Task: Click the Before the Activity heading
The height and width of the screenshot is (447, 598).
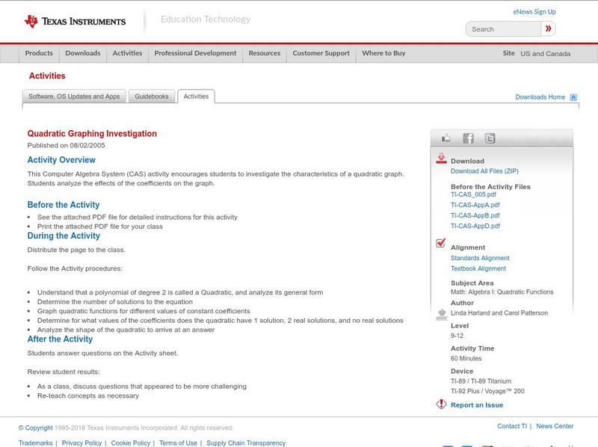Action: [64, 205]
